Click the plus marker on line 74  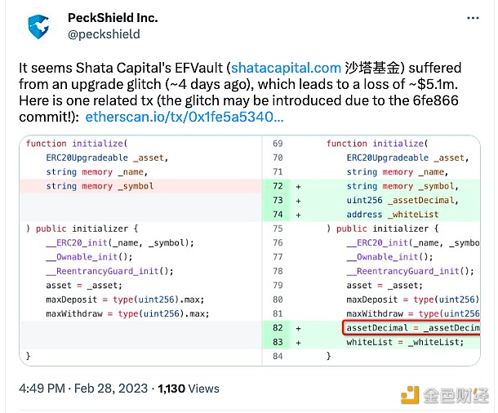click(x=298, y=215)
